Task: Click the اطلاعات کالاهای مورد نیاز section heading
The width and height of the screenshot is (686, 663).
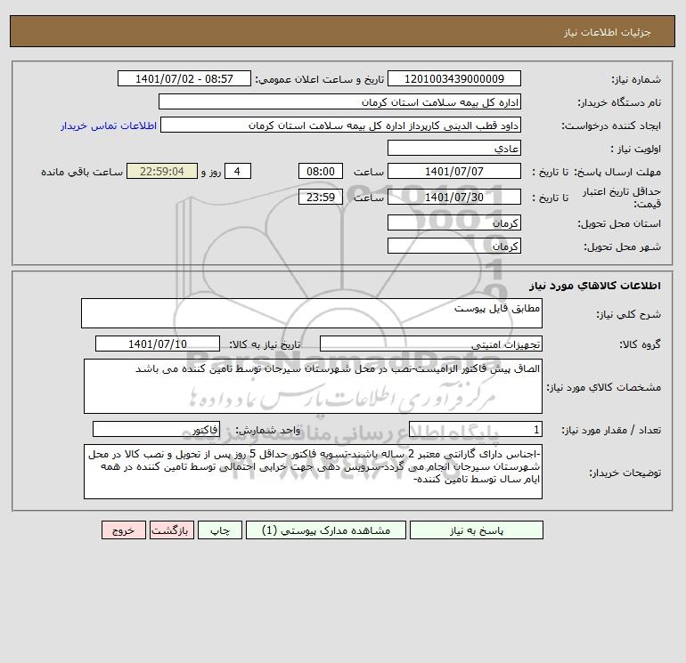Action: [x=595, y=286]
